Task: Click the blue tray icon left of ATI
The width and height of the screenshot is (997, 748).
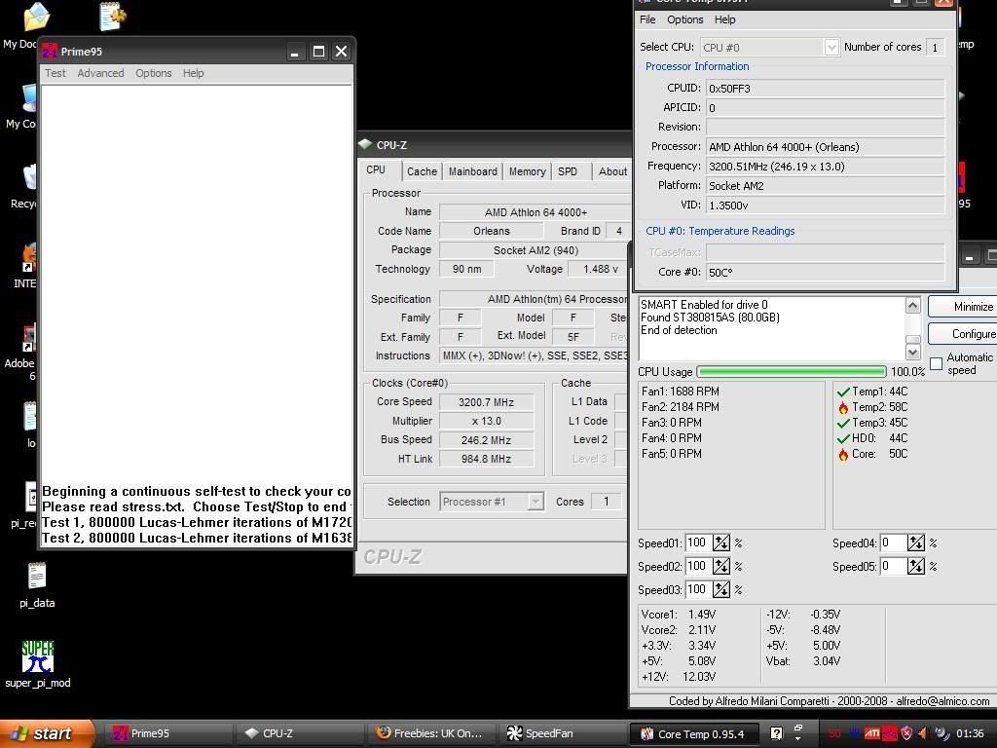Action: 856,733
